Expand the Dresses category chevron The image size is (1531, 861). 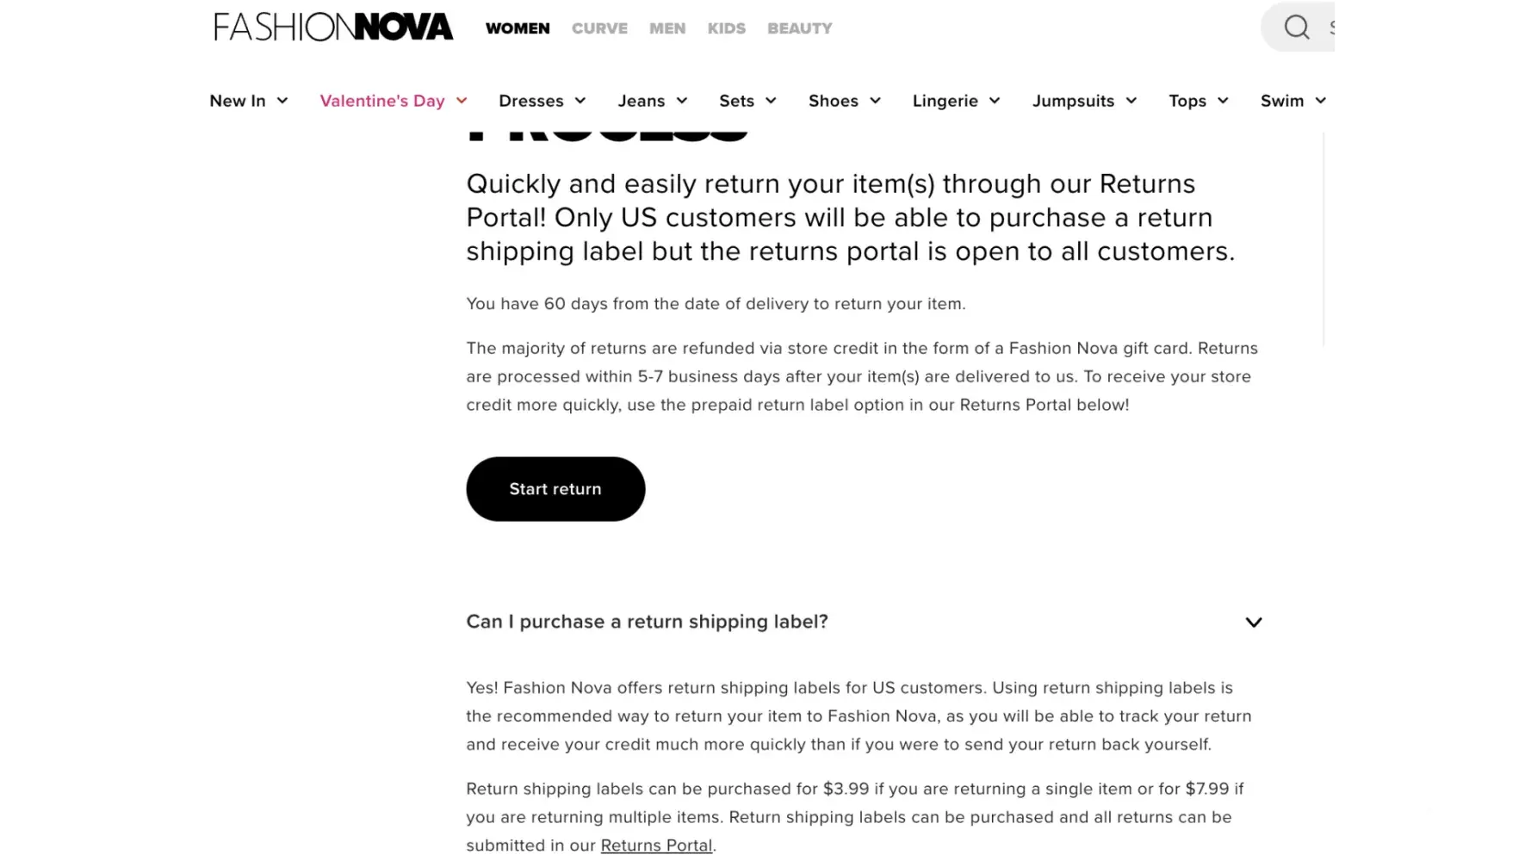(580, 101)
